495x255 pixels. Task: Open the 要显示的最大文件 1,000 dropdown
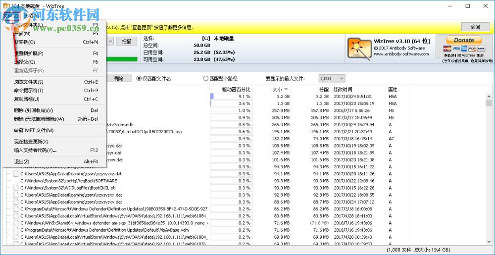pos(332,79)
